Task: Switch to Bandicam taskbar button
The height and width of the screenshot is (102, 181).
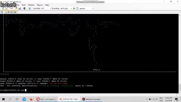Action: tap(92, 99)
